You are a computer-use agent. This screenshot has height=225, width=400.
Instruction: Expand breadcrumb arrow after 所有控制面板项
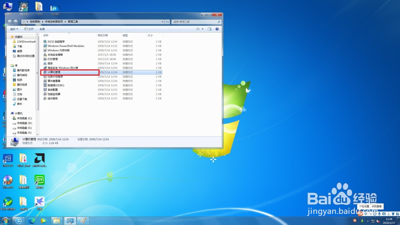coord(65,22)
